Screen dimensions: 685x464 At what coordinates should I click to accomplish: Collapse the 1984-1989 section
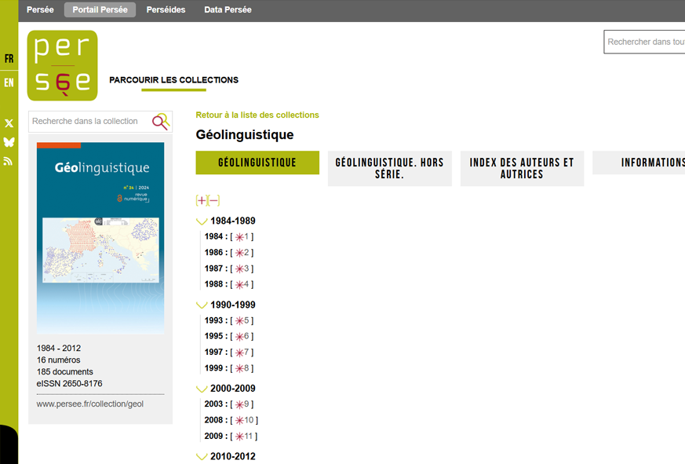202,221
